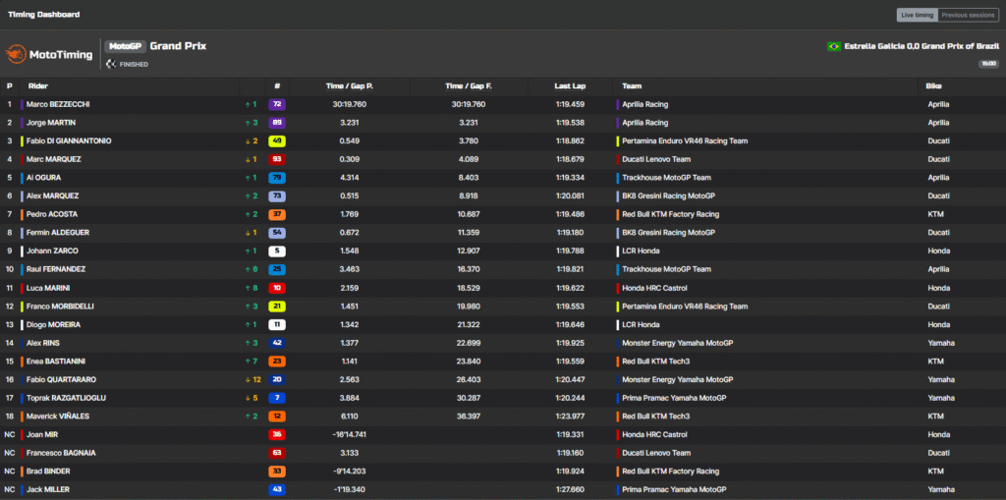This screenshot has width=1006, height=500.
Task: Switch to the Live timing view
Action: click(x=917, y=15)
